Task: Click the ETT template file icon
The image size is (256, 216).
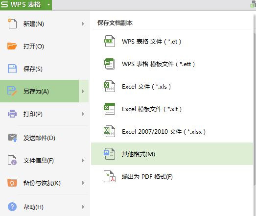Action: pyautogui.click(x=110, y=64)
